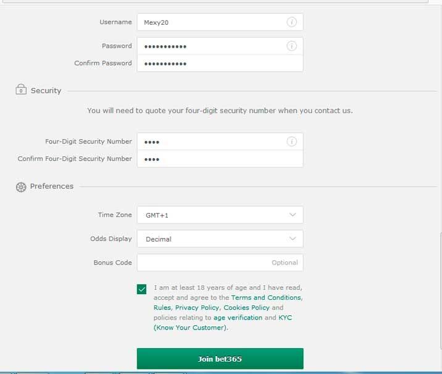This screenshot has width=442, height=374.
Task: Focus the Username field containing Mexy20
Action: [210, 22]
